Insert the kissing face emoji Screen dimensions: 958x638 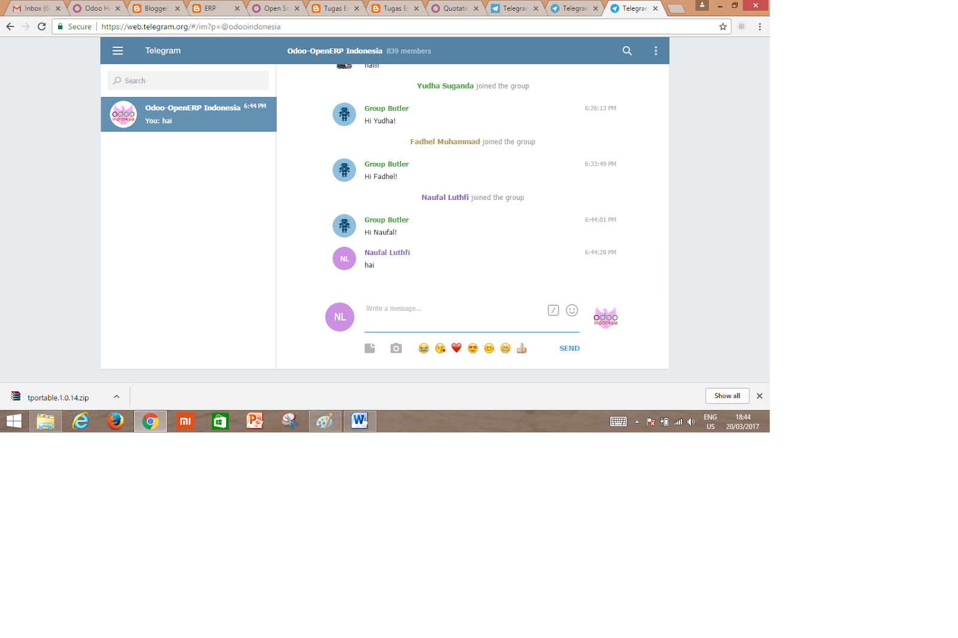tap(440, 348)
